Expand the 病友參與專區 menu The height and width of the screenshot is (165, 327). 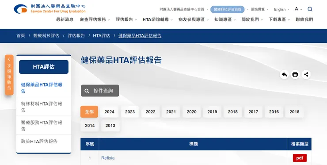click(x=193, y=19)
